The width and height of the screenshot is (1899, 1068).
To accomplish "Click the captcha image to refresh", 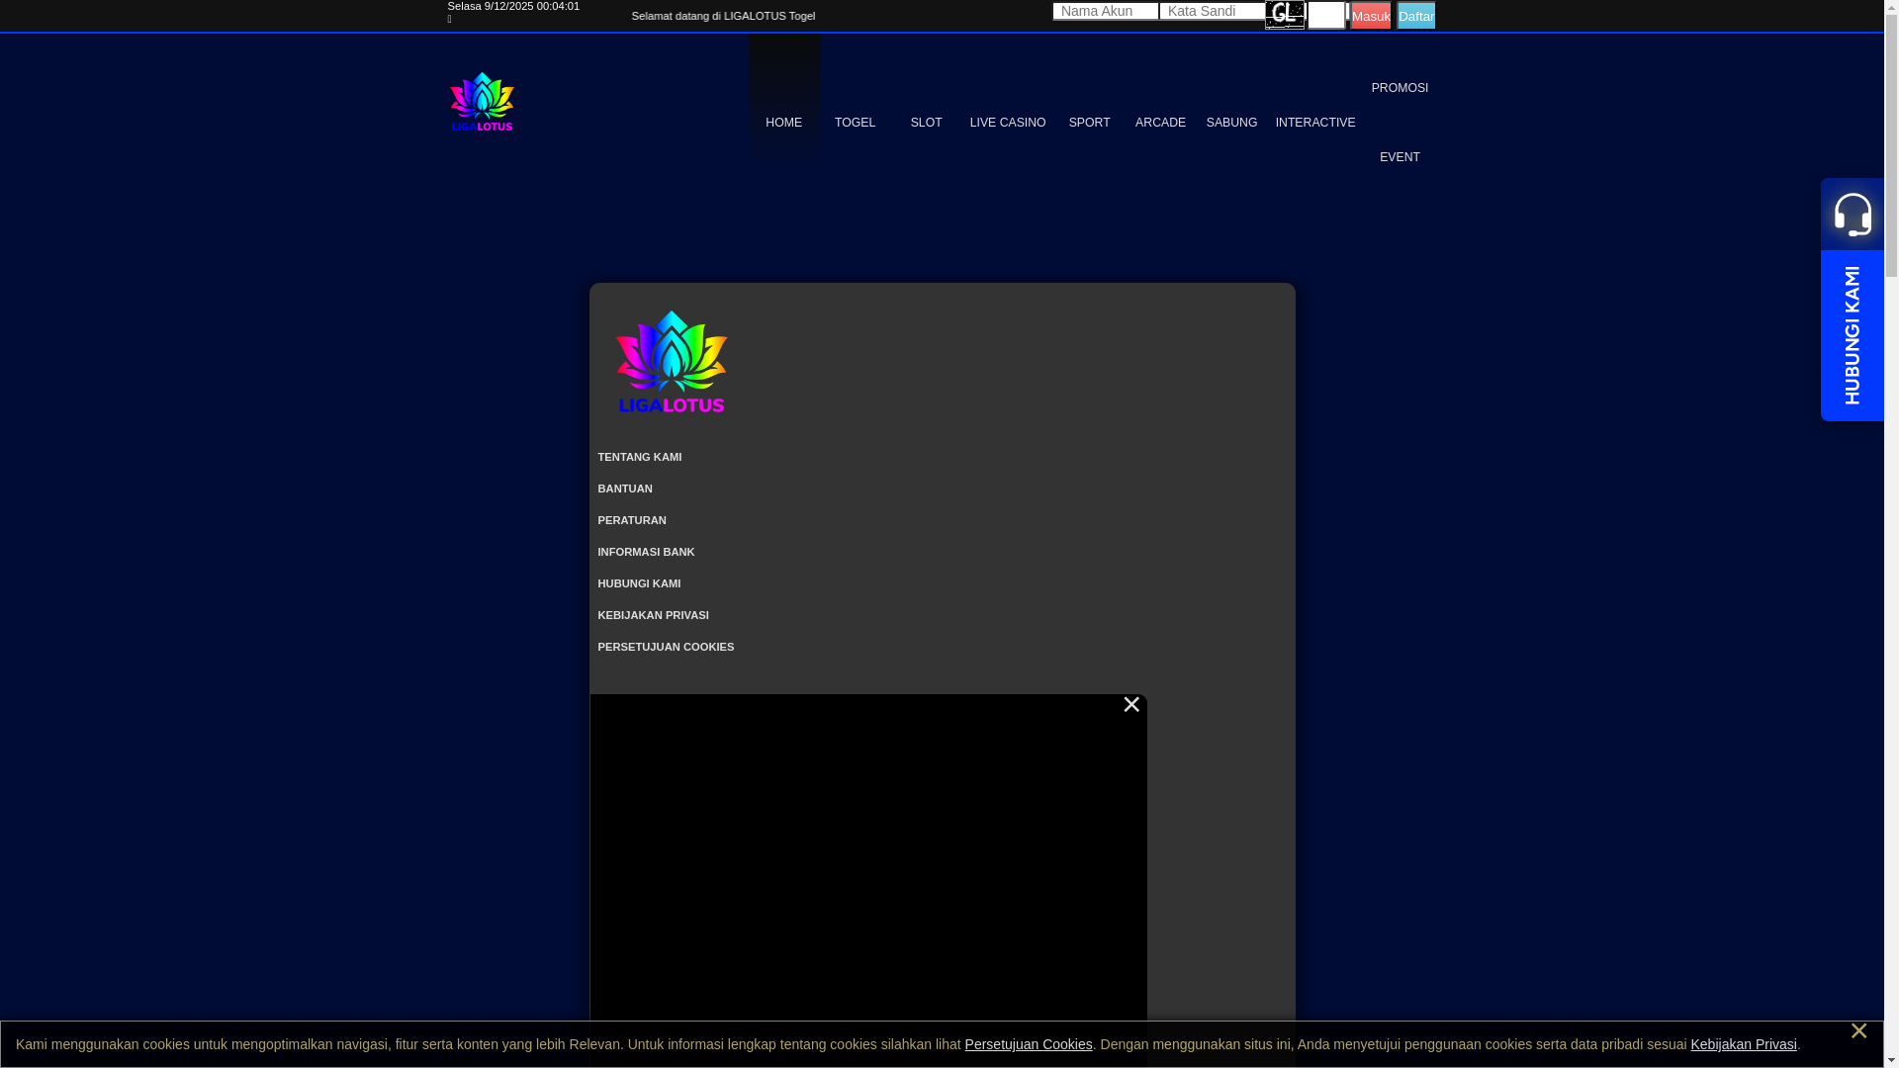I will point(1285,15).
